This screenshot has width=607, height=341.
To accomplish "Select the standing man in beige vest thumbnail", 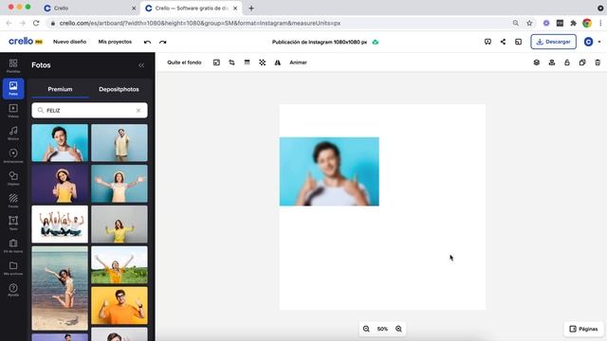I will [x=120, y=143].
